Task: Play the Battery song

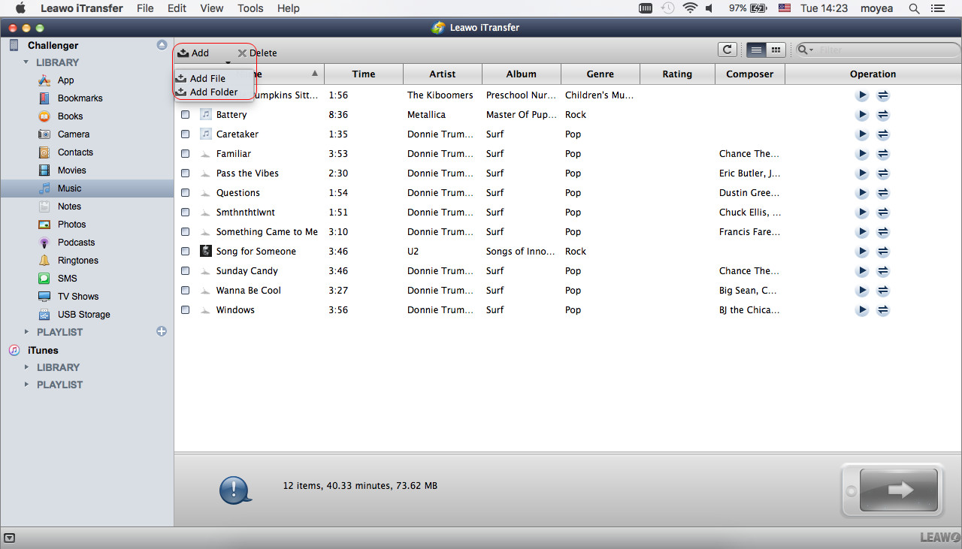Action: tap(862, 115)
